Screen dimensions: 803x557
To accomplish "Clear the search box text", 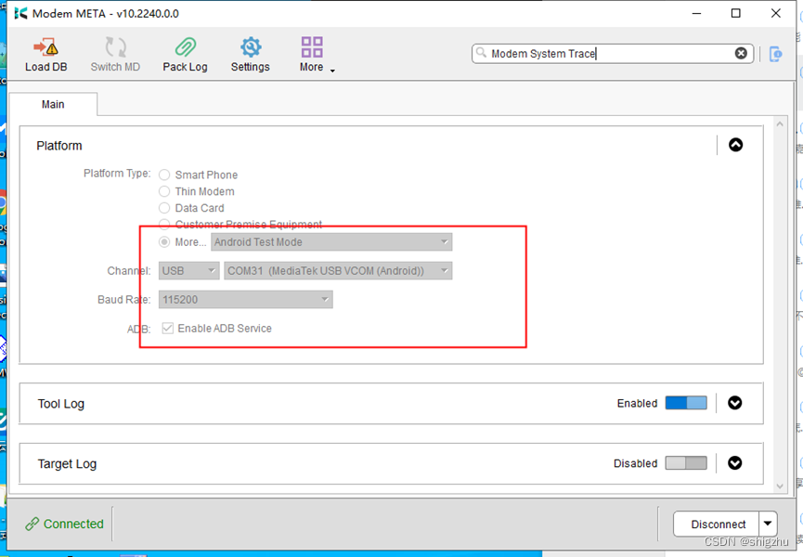I will click(741, 53).
